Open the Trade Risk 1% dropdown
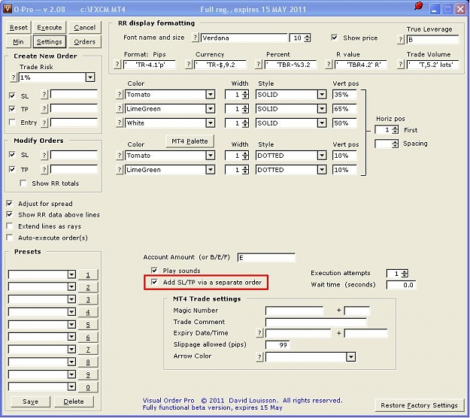Viewport: 470px width, 418px height. 90,77
